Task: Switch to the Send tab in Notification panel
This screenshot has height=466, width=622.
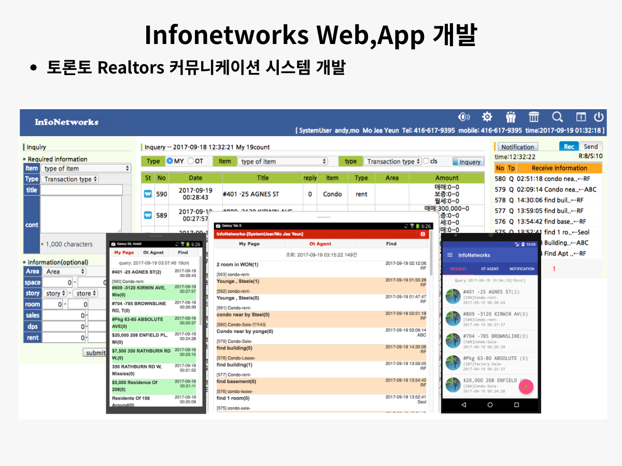Action: 590,147
